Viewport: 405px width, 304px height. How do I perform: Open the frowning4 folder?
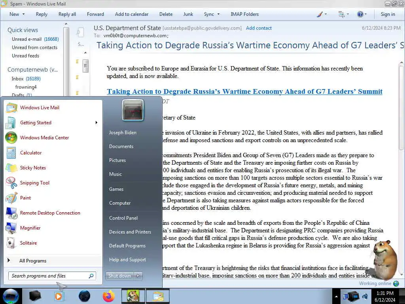(26, 87)
